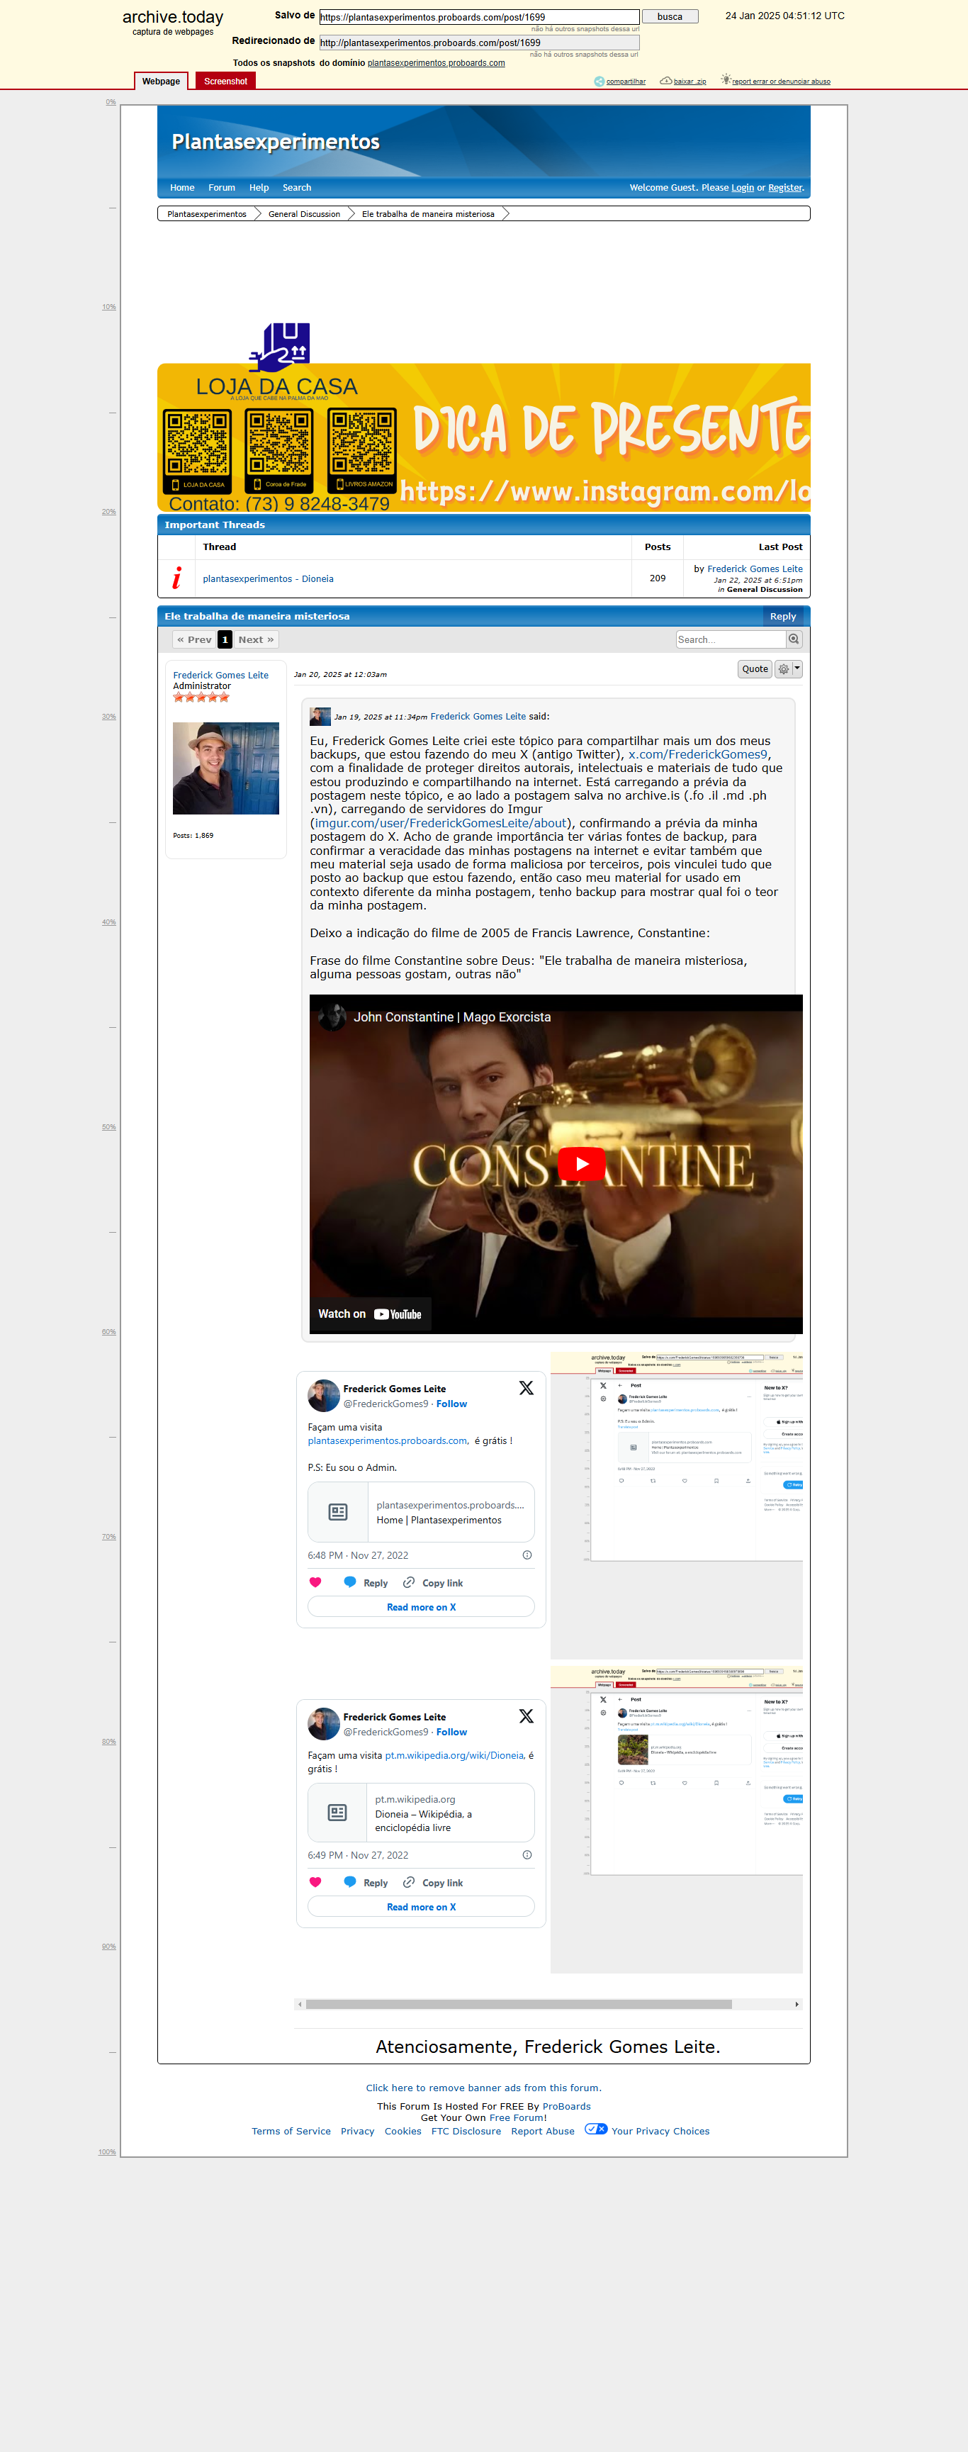
Task: Click the archive.today logo text
Action: coord(172,17)
